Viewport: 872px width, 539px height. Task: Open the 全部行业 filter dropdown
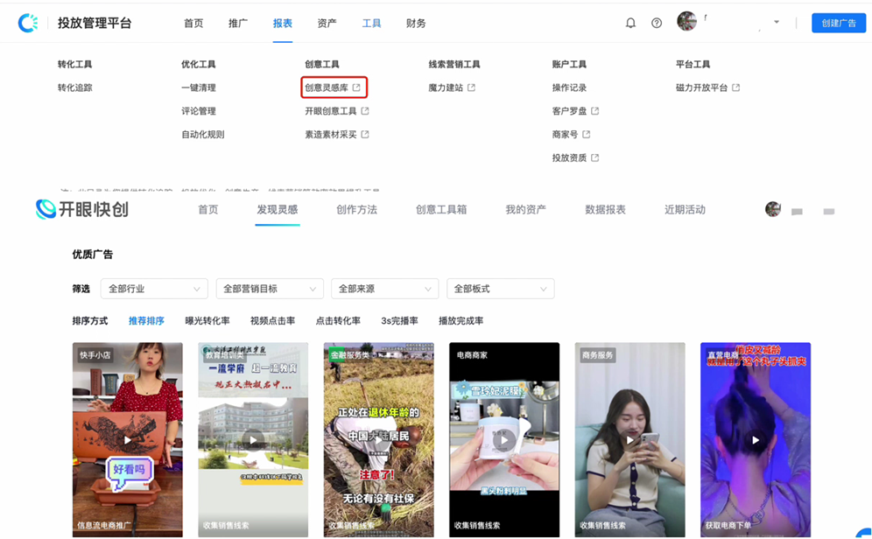pos(153,288)
